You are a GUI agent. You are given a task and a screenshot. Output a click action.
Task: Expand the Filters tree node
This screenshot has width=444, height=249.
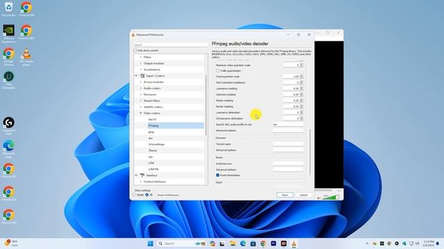(x=141, y=57)
